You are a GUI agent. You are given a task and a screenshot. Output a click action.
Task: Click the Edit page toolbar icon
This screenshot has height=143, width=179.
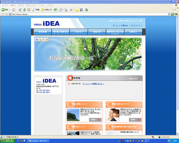[x=71, y=10]
